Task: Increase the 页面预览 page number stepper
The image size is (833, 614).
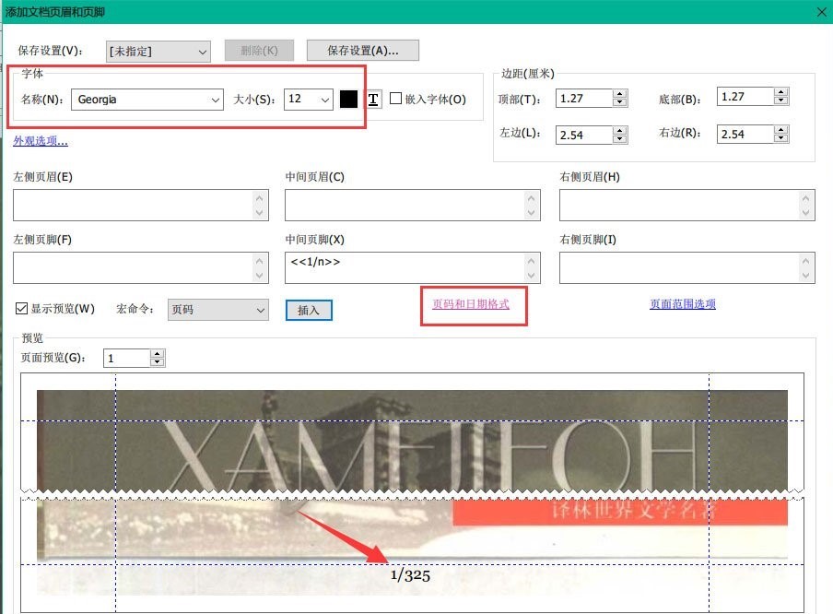Action: 157,353
